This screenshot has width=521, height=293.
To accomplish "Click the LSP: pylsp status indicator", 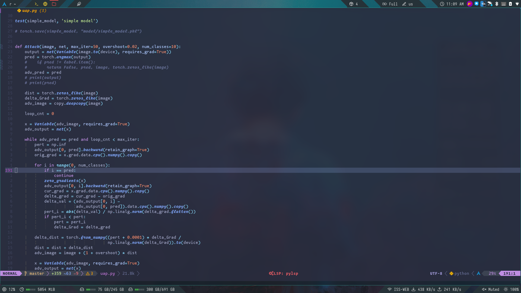I will pyautogui.click(x=283, y=273).
